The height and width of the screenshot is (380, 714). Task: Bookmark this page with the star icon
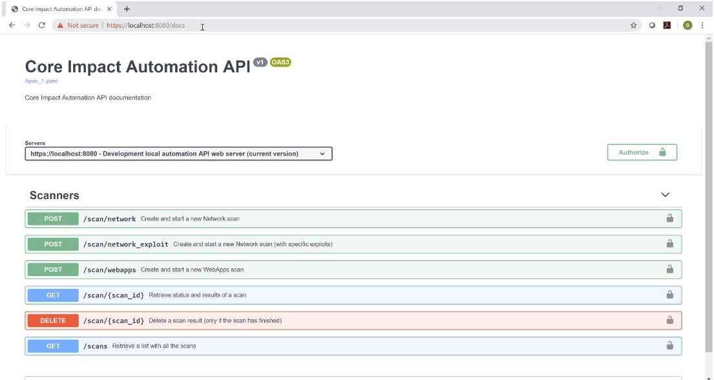pyautogui.click(x=633, y=25)
